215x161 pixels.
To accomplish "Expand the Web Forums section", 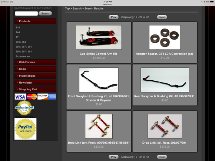I will pyautogui.click(x=35, y=62).
